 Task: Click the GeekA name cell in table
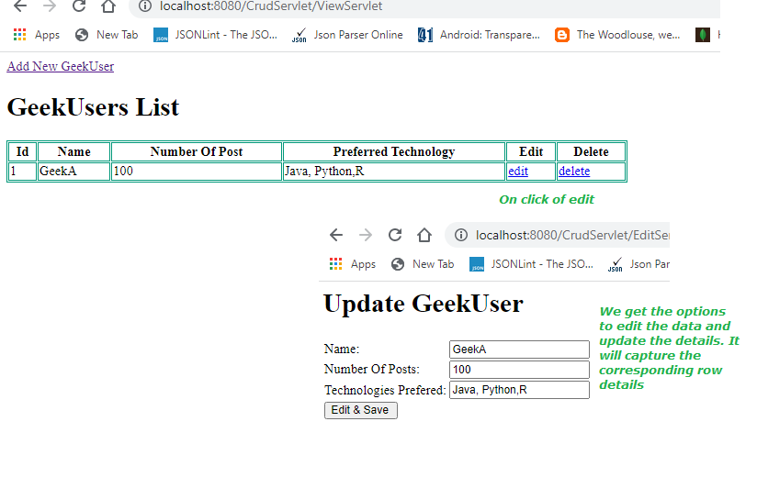click(x=73, y=171)
